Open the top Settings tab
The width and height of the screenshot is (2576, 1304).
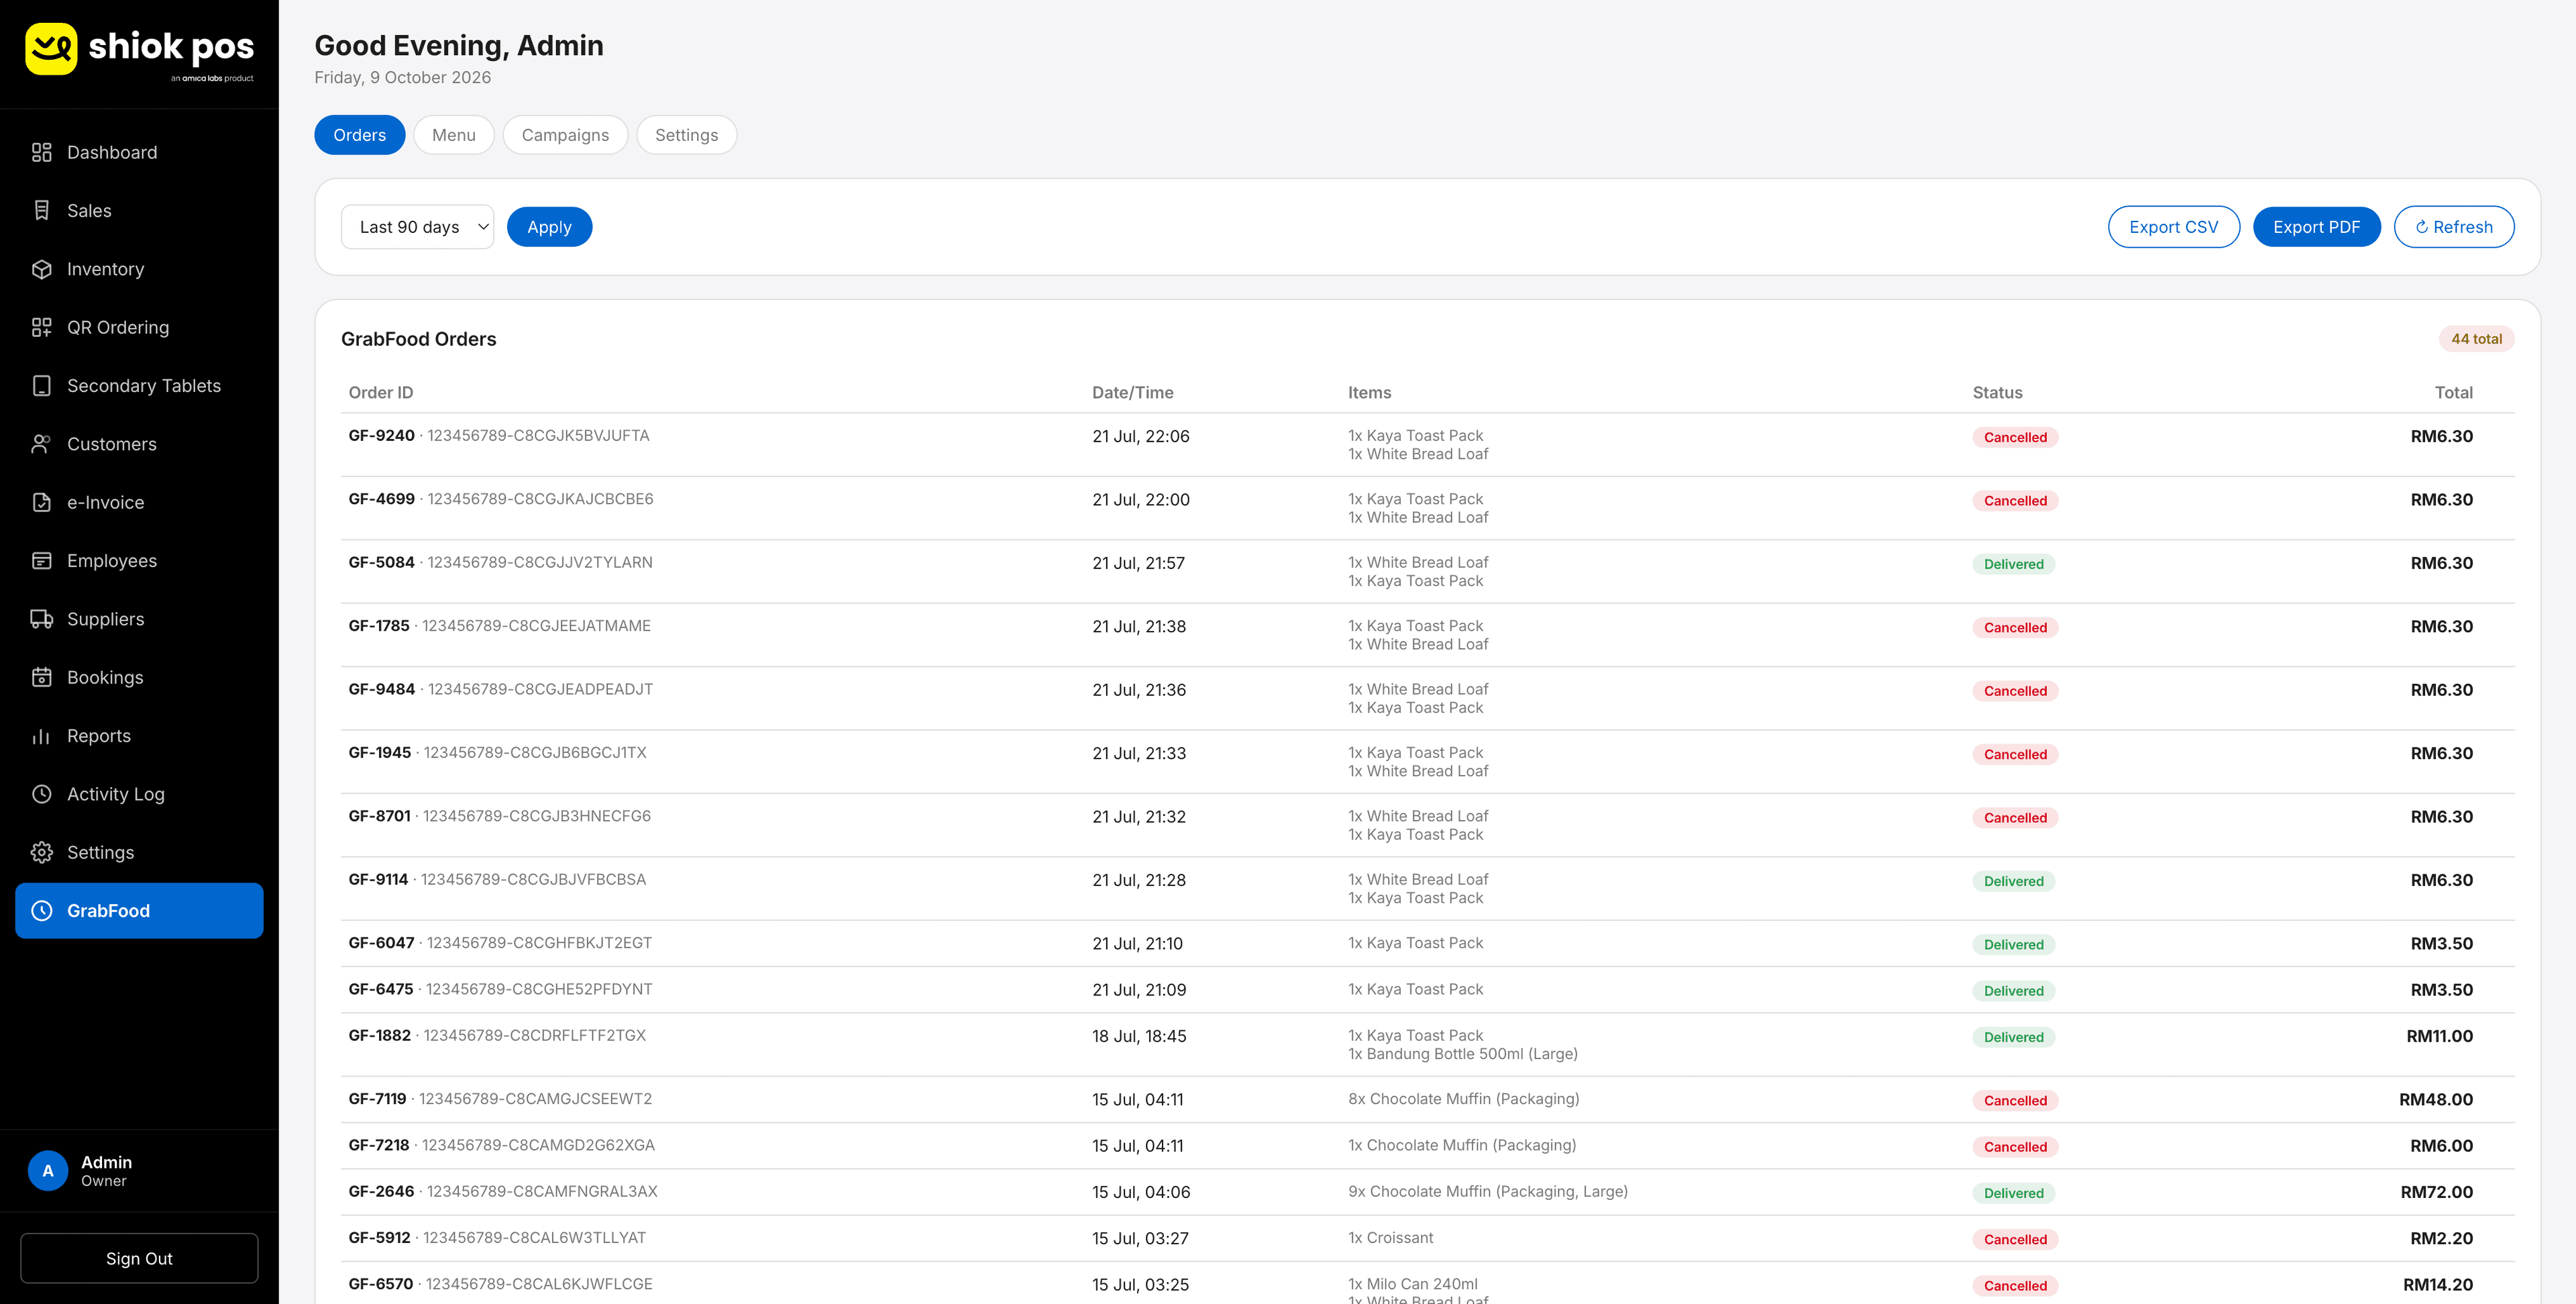click(x=686, y=135)
